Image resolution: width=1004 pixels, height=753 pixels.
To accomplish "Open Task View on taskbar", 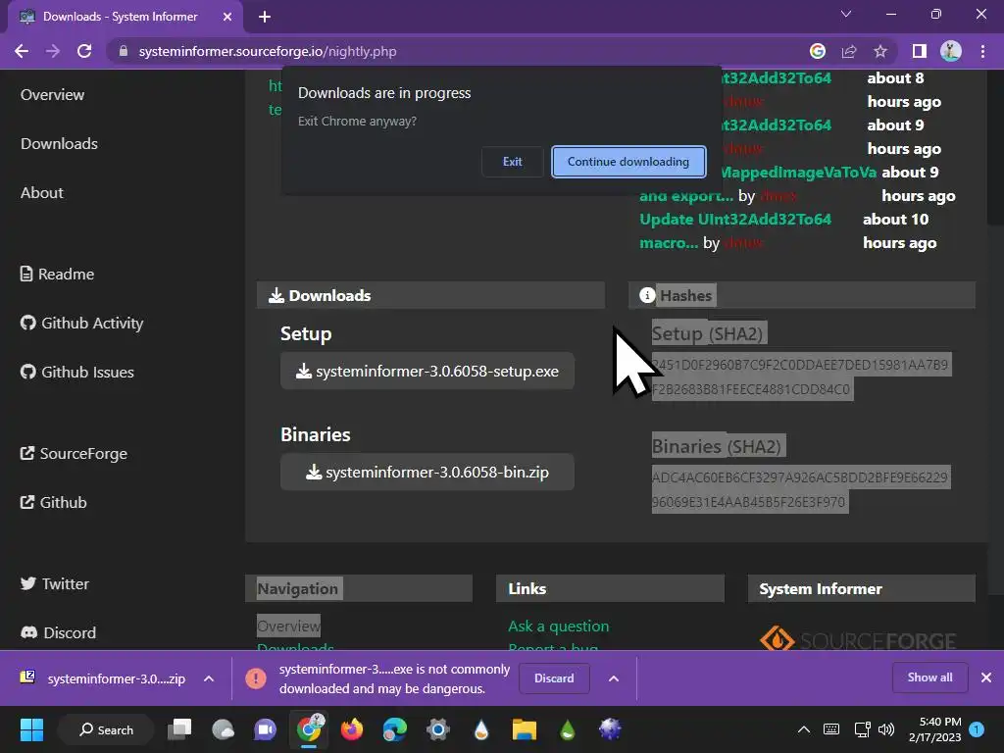I will click(x=179, y=729).
